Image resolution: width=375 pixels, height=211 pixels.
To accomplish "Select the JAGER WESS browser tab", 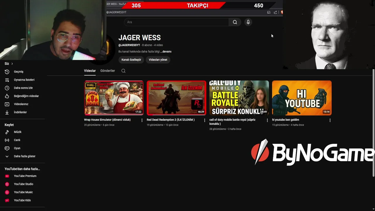I will [116, 4].
